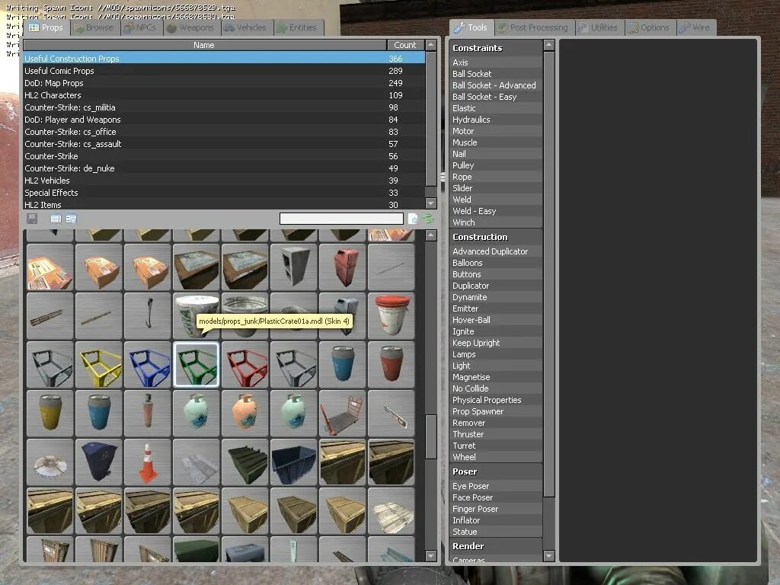Collapse the Poser section header
780x585 pixels.
495,472
